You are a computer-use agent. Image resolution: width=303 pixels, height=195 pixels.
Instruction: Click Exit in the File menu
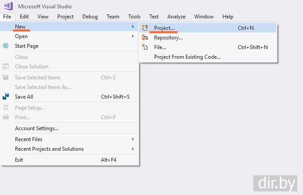click(19, 160)
